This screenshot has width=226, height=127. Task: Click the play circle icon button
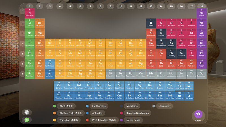(x=27, y=112)
